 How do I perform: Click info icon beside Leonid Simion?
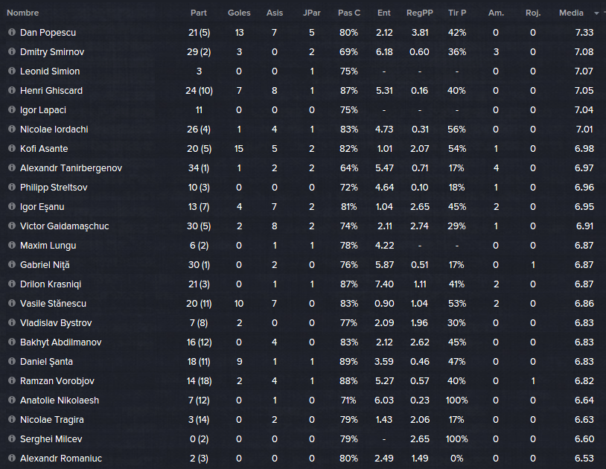[12, 71]
